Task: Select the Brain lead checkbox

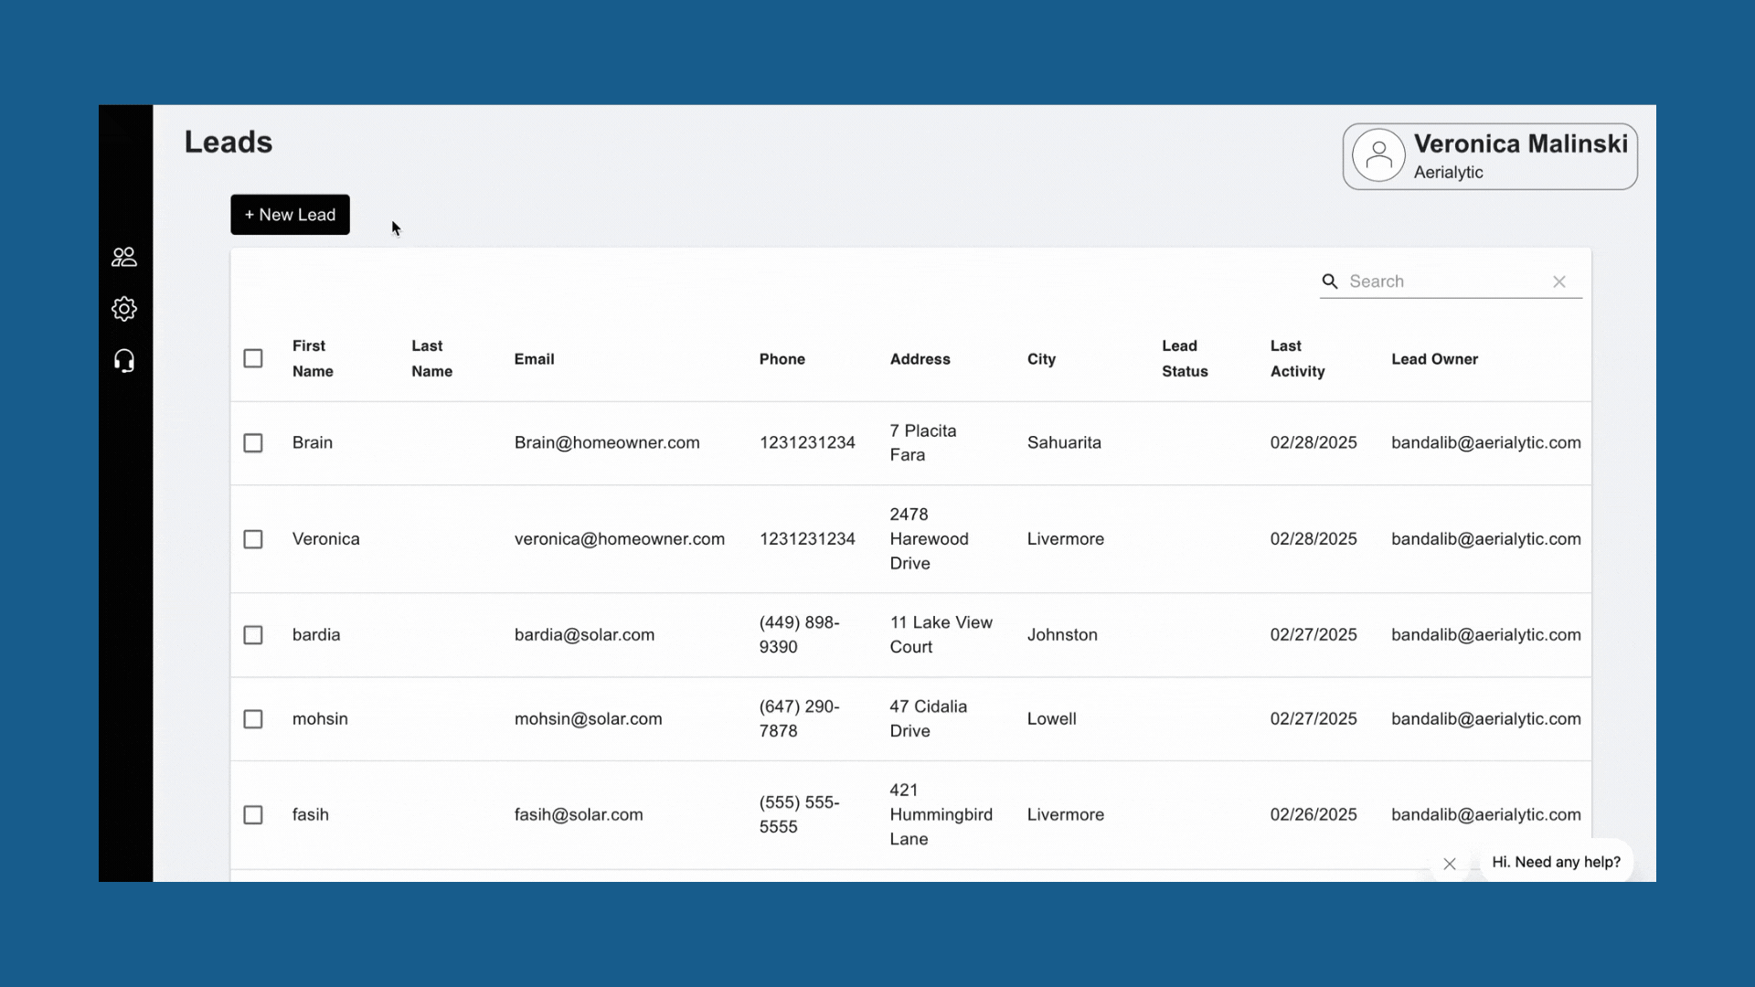Action: (253, 443)
